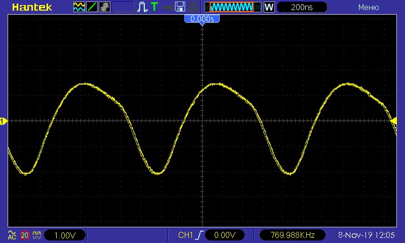Click the Hantek brand logo
This screenshot has height=243, width=405.
pyautogui.click(x=32, y=7)
